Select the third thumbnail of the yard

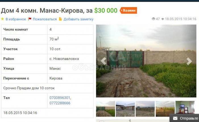tap(145, 109)
